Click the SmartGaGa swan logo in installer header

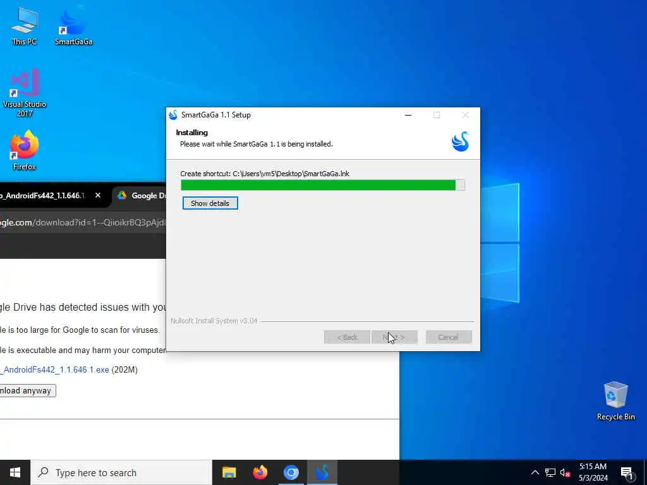[460, 141]
